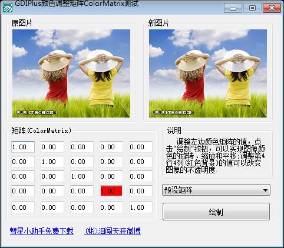The height and width of the screenshot is (248, 284).
Task: Open the 彗星小助手免费下载 link
Action: pyautogui.click(x=42, y=231)
